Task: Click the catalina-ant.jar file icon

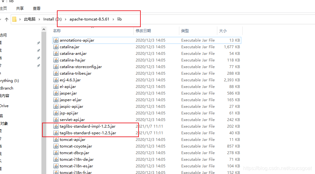Action: [56, 54]
